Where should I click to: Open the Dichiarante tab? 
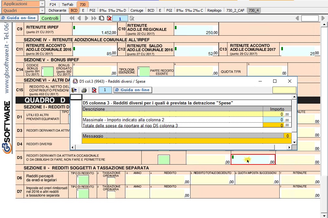[57, 10]
